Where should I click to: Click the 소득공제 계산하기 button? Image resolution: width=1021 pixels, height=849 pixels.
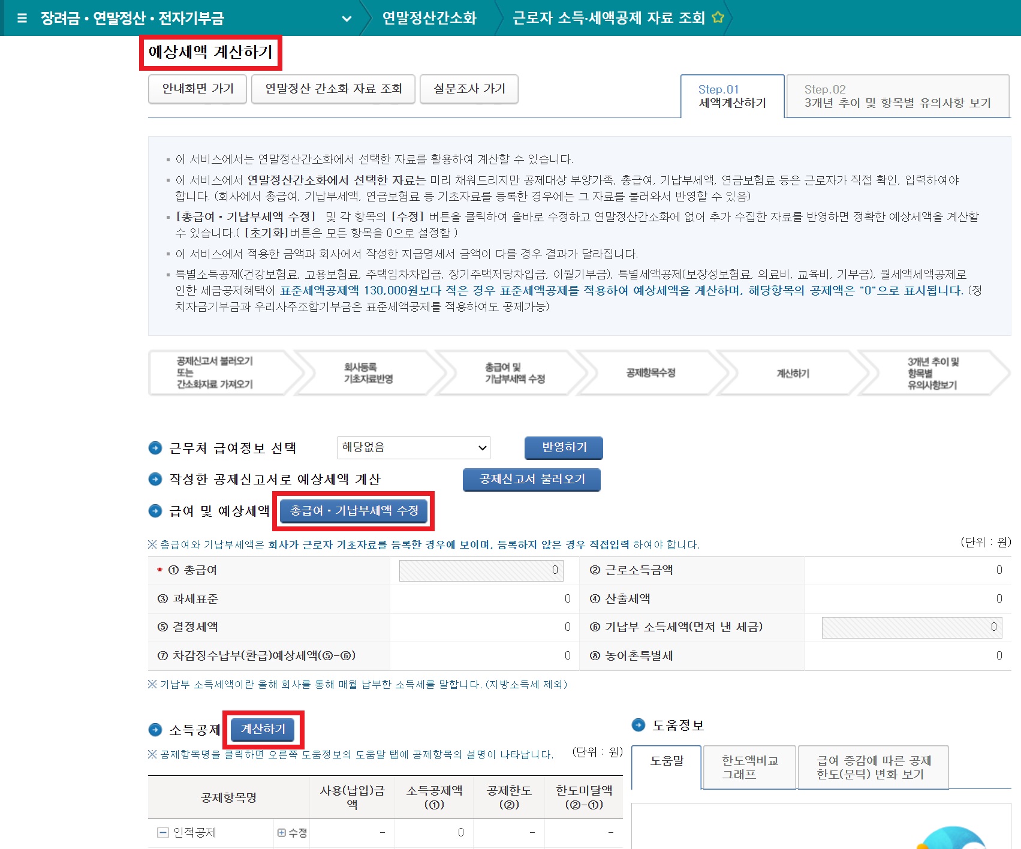coord(263,729)
